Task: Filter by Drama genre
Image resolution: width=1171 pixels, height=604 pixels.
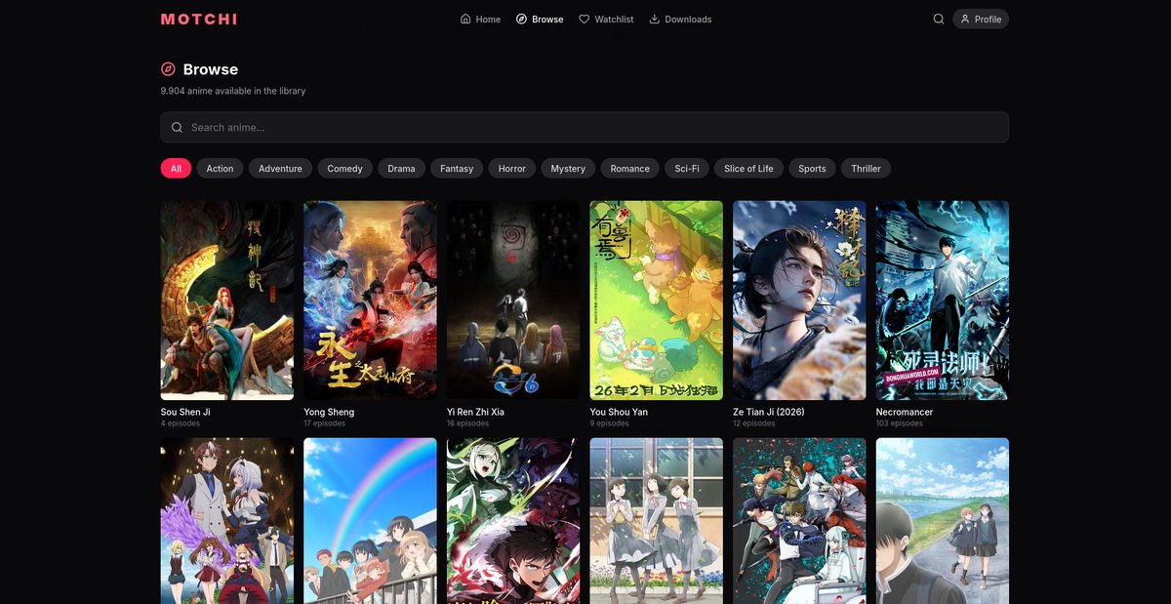Action: (x=401, y=168)
